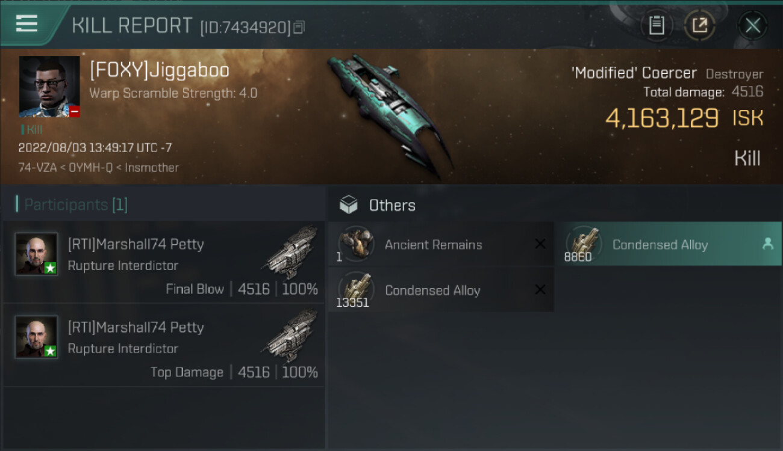Click the highlighted 8860 Condensed Alloy entry
This screenshot has height=451, width=783.
(668, 244)
